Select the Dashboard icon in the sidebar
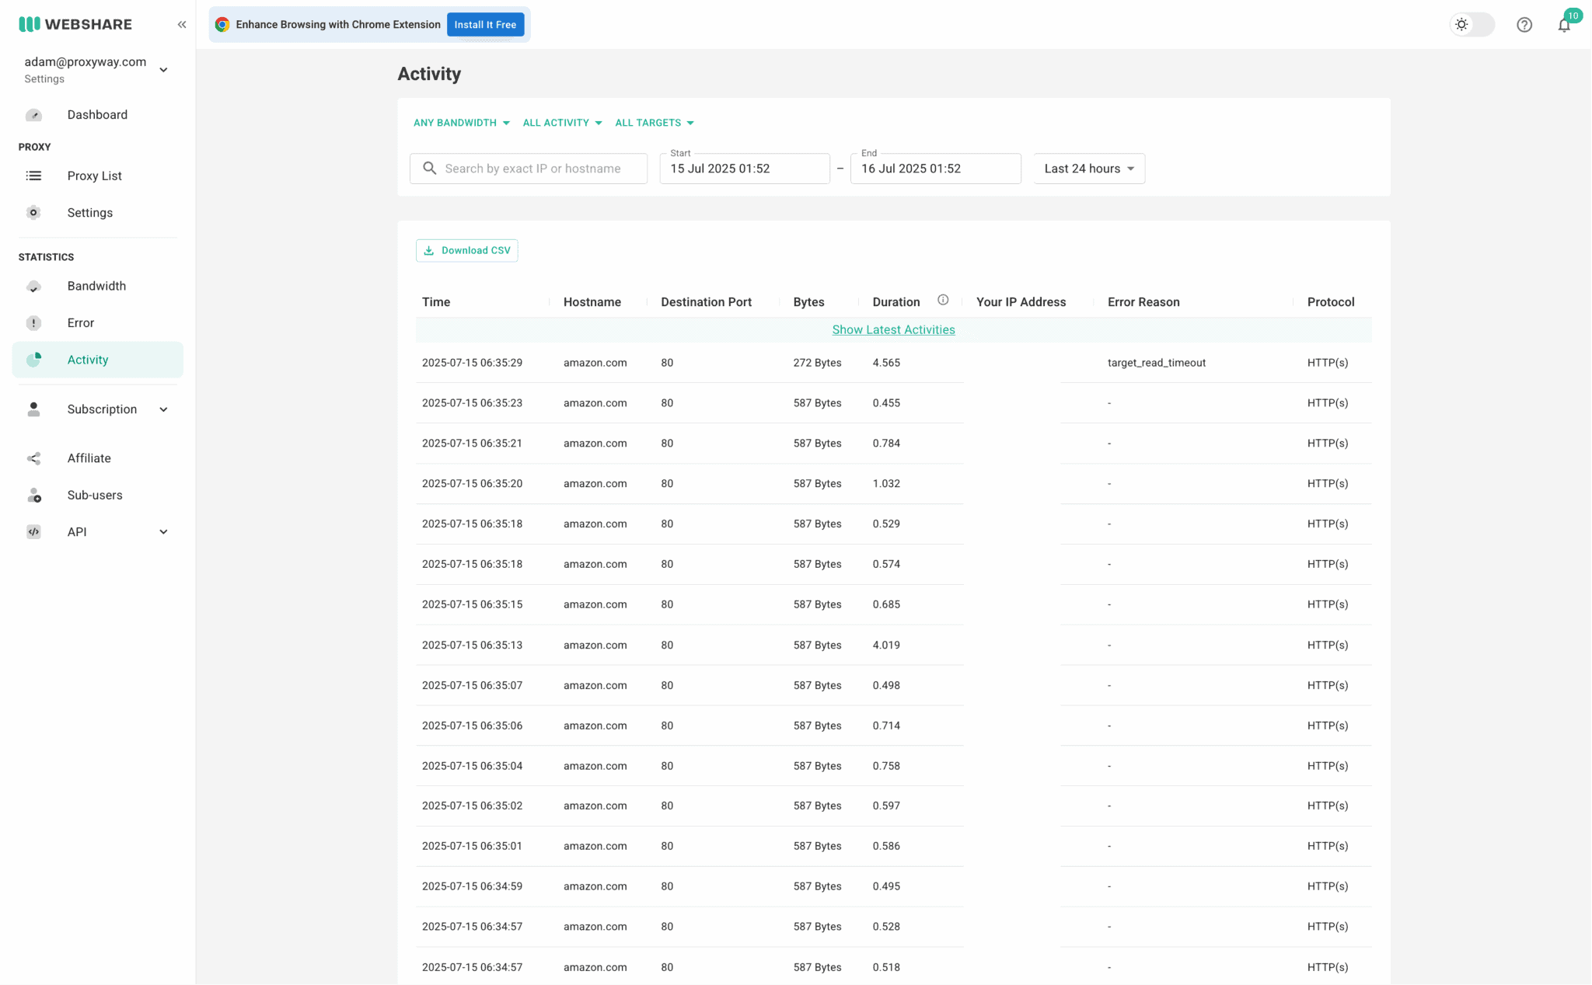The height and width of the screenshot is (985, 1592). 34,114
